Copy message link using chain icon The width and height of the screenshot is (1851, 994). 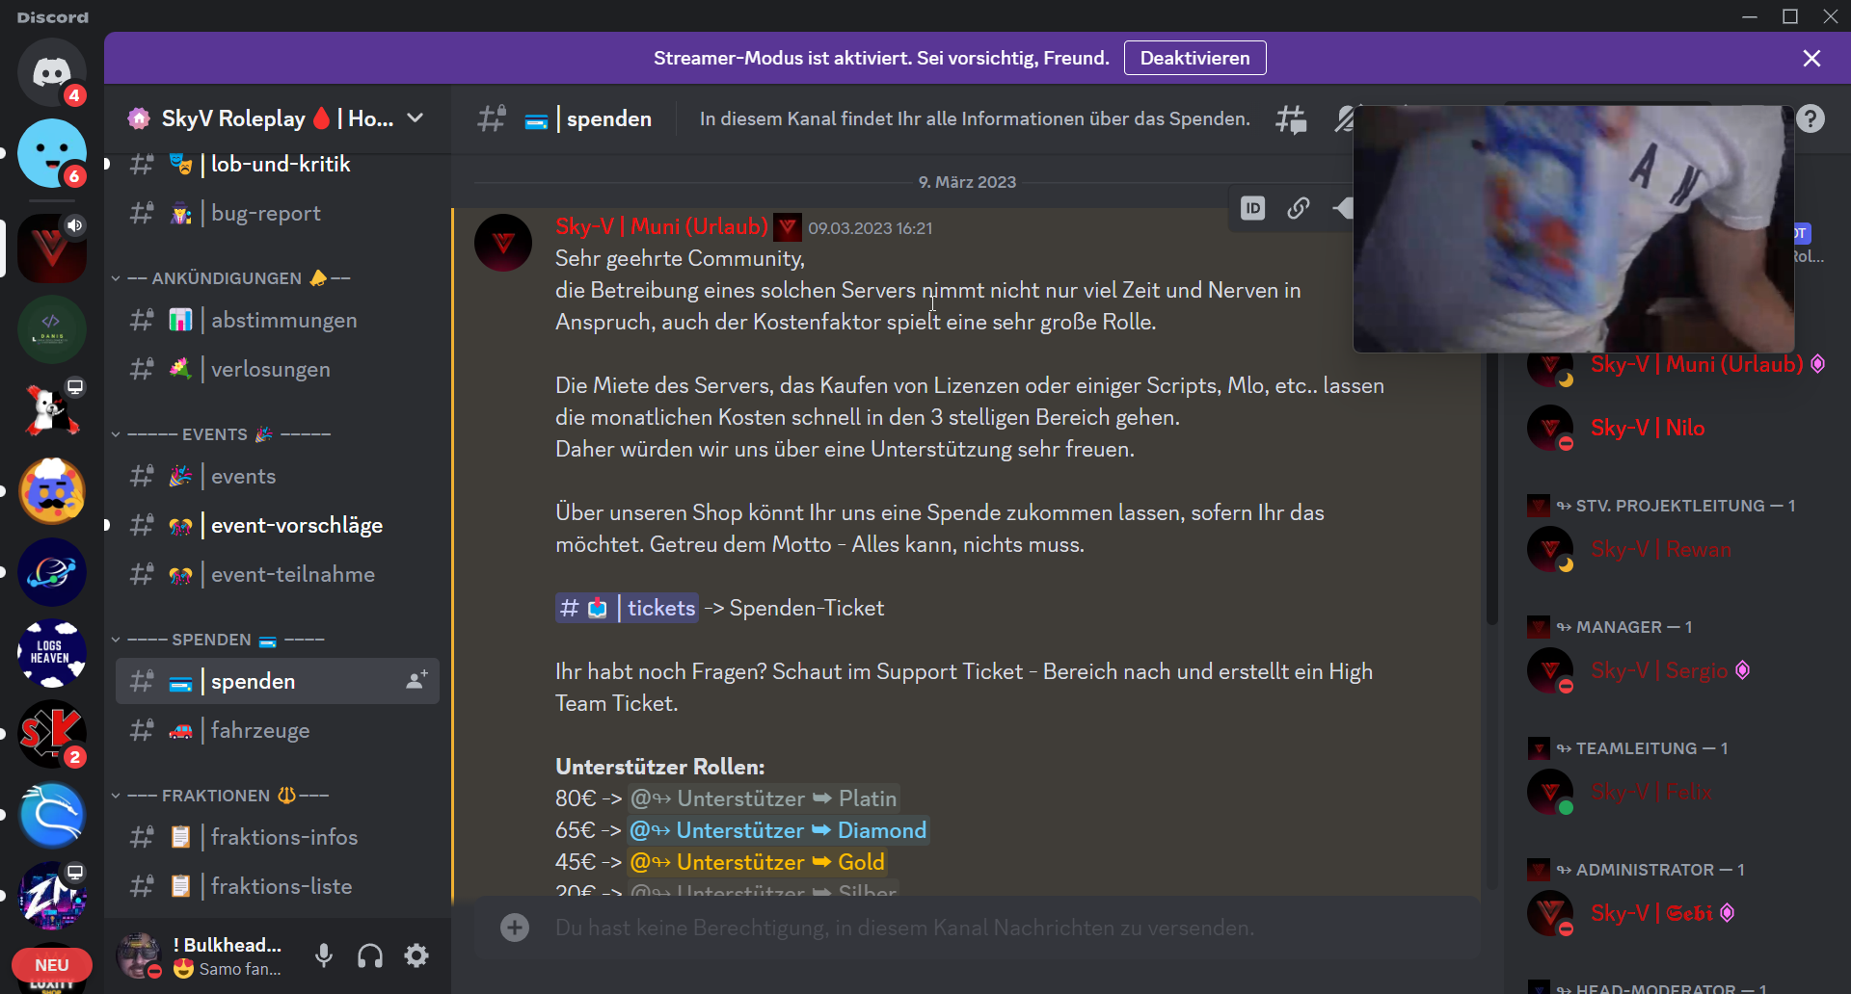click(1299, 208)
